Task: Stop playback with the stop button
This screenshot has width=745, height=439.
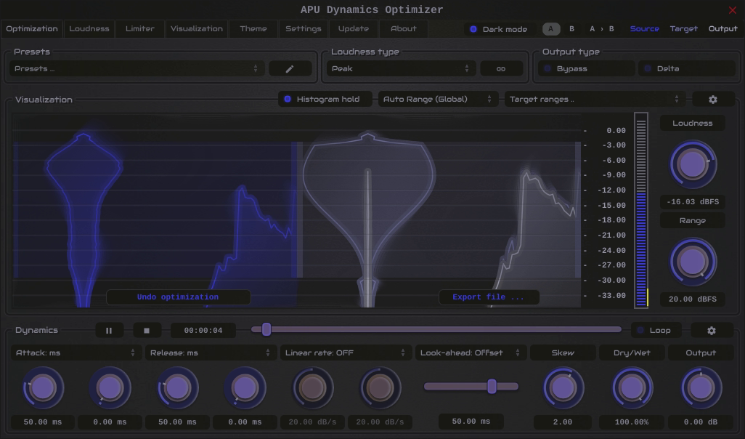Action: point(147,331)
